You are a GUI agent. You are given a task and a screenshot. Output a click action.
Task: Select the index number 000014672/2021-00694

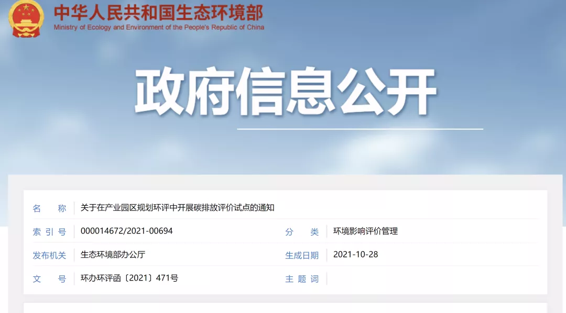(127, 231)
